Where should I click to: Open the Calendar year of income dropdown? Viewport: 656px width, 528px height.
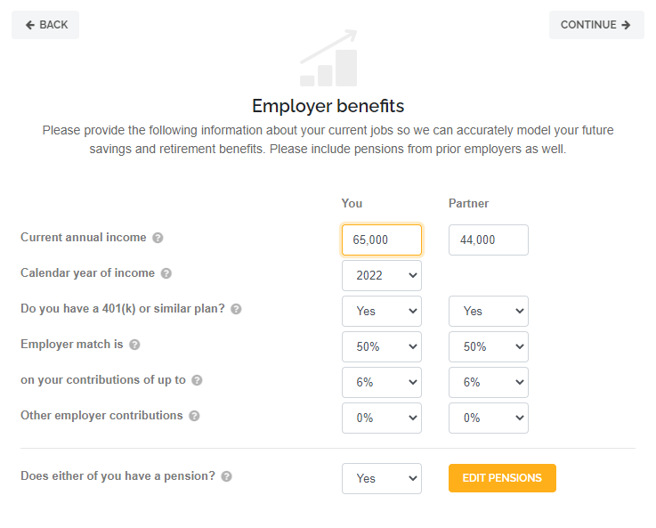[x=382, y=275]
